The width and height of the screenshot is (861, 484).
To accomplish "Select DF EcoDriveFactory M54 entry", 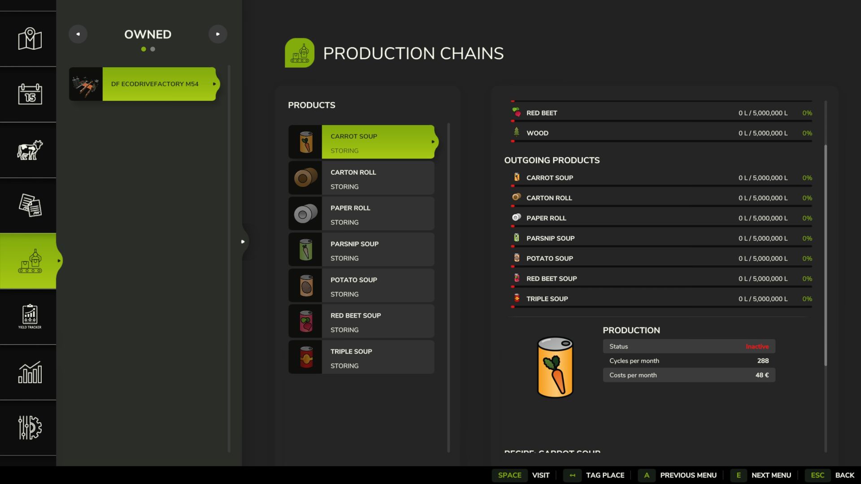I will [143, 84].
